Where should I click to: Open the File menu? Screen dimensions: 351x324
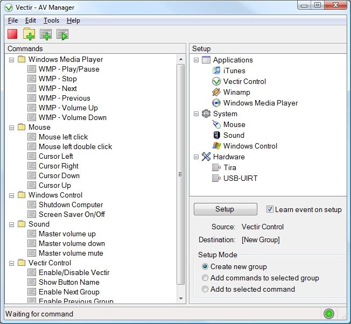(13, 20)
